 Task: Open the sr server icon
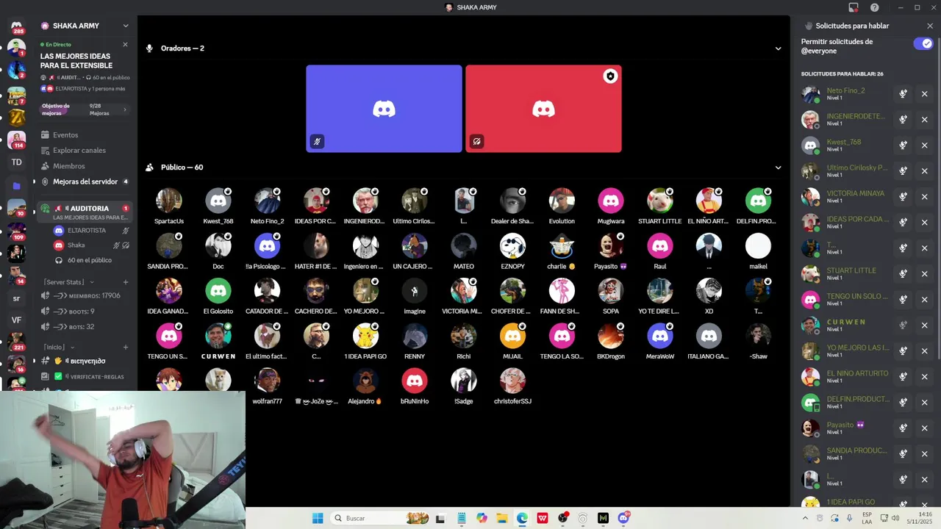click(16, 298)
